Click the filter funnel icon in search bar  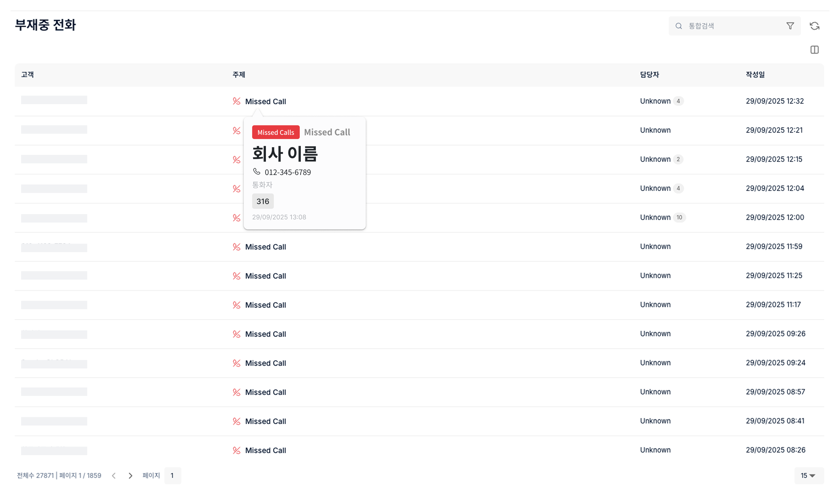click(790, 26)
